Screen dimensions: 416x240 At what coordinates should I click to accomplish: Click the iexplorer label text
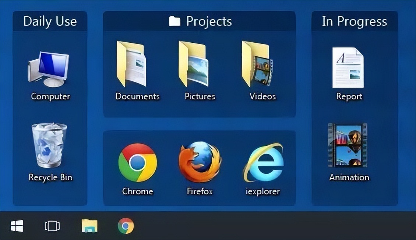[262, 191]
